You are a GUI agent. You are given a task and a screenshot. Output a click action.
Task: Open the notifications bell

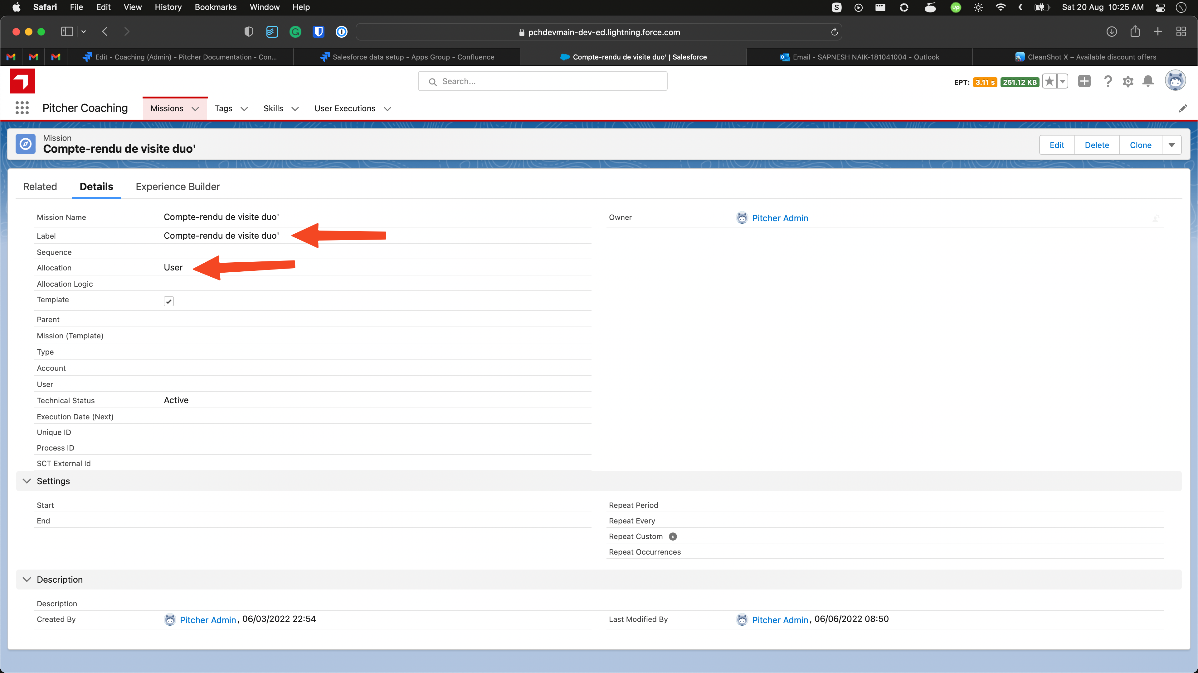(x=1148, y=82)
